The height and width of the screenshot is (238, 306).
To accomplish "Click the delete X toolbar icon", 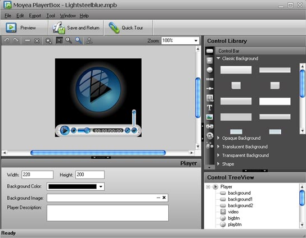I will (x=37, y=41).
